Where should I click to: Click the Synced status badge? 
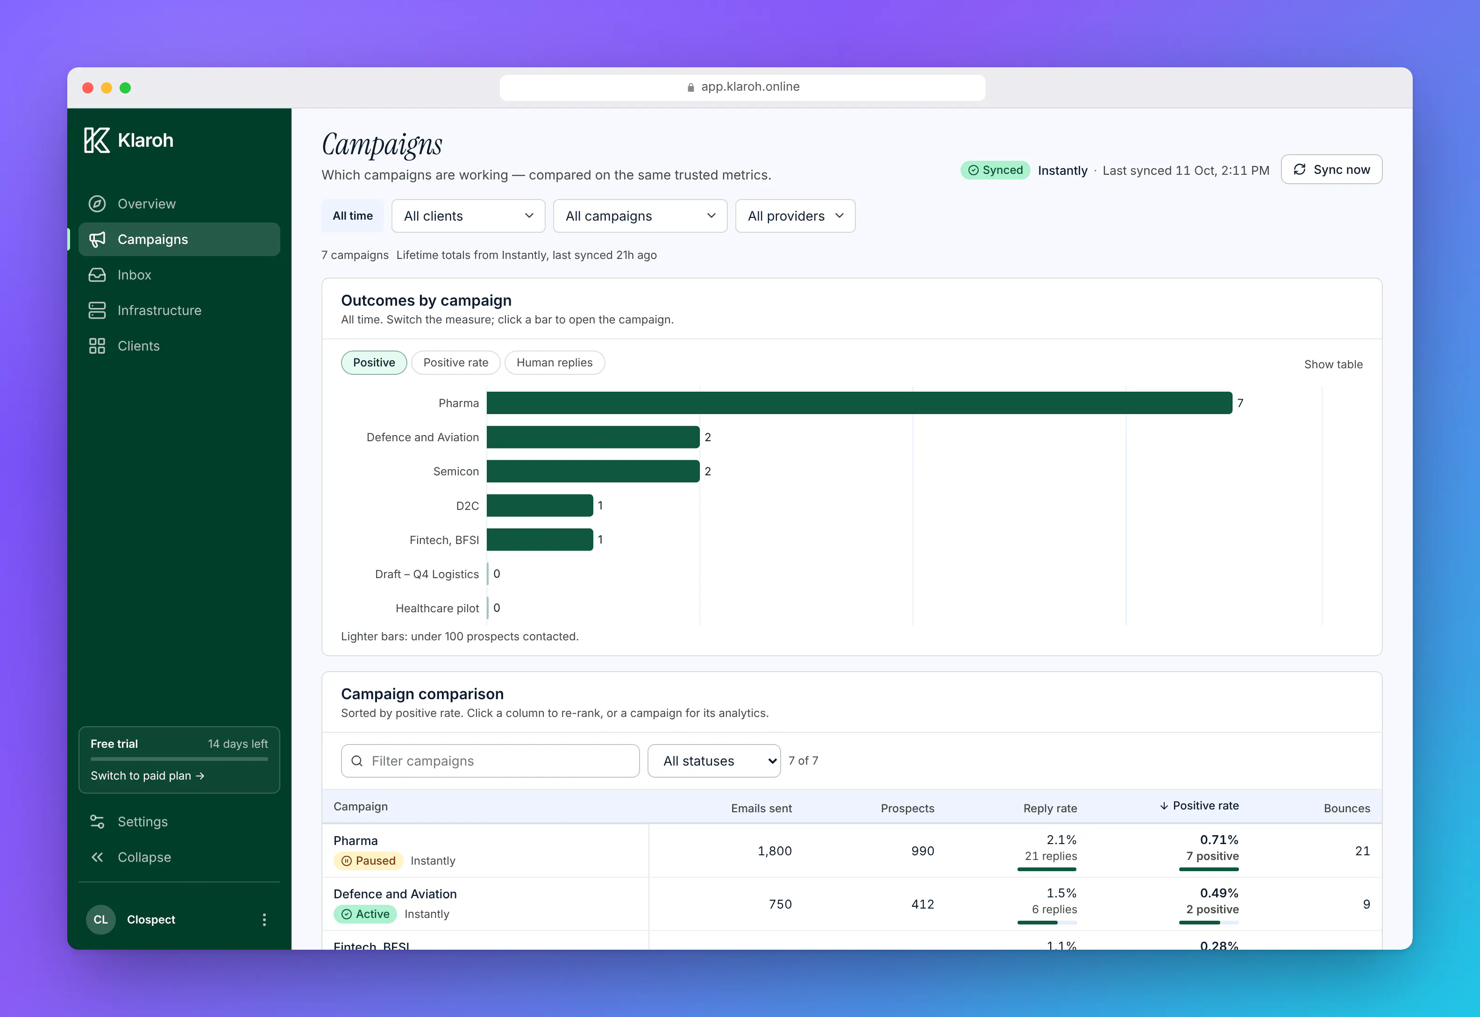tap(996, 170)
